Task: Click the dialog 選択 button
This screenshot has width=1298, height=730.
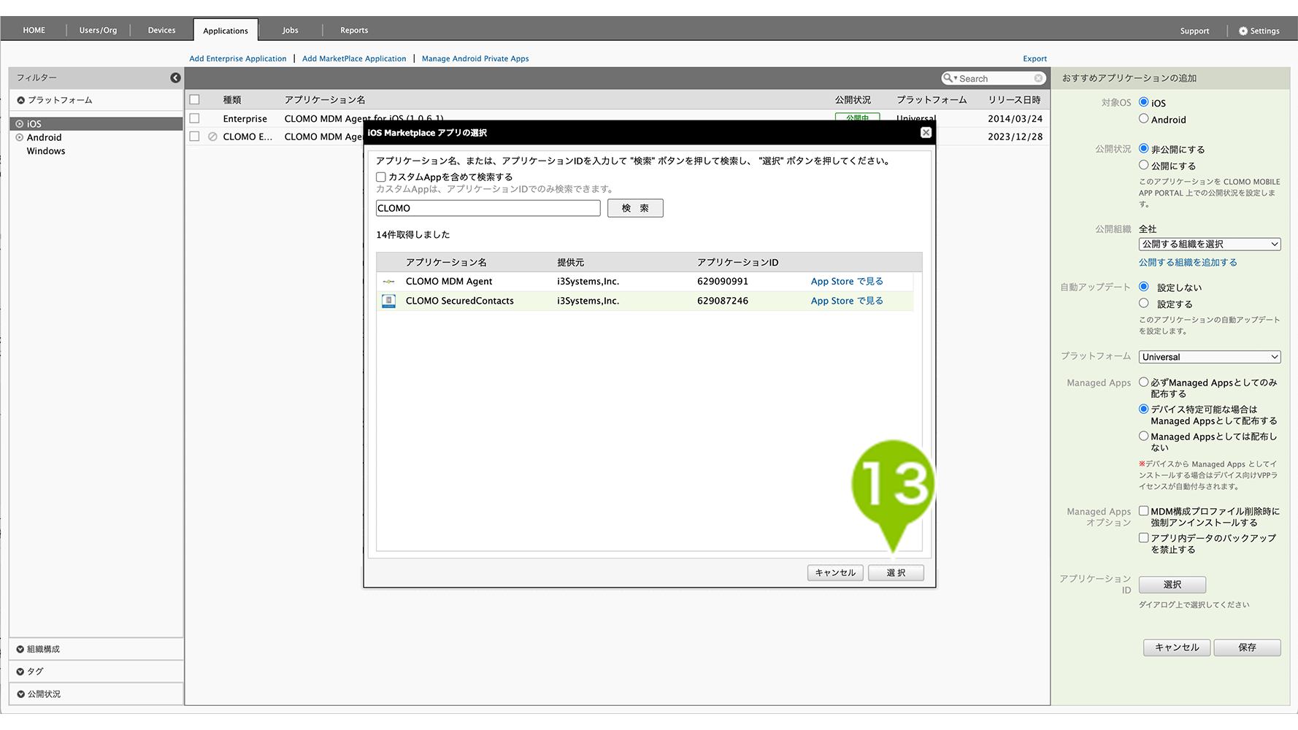Action: (896, 573)
